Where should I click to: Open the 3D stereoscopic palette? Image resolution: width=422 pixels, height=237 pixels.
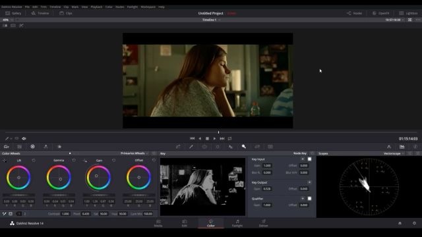pos(270,146)
